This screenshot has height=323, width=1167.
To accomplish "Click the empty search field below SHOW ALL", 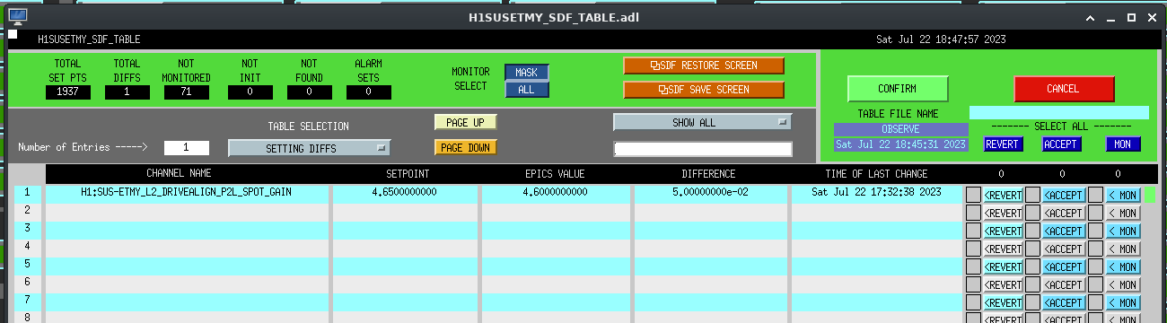I will click(x=703, y=149).
